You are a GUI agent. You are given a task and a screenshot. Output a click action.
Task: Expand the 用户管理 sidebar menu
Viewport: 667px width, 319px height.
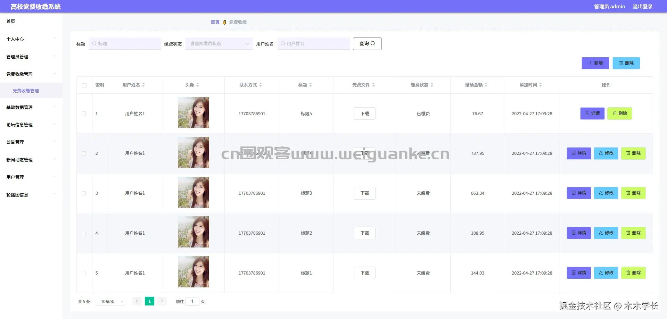click(x=31, y=177)
